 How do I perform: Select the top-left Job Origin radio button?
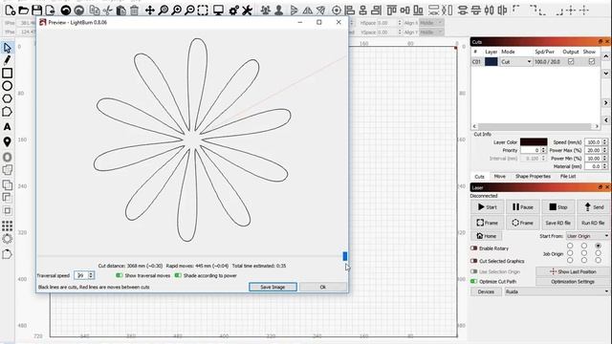pos(570,246)
